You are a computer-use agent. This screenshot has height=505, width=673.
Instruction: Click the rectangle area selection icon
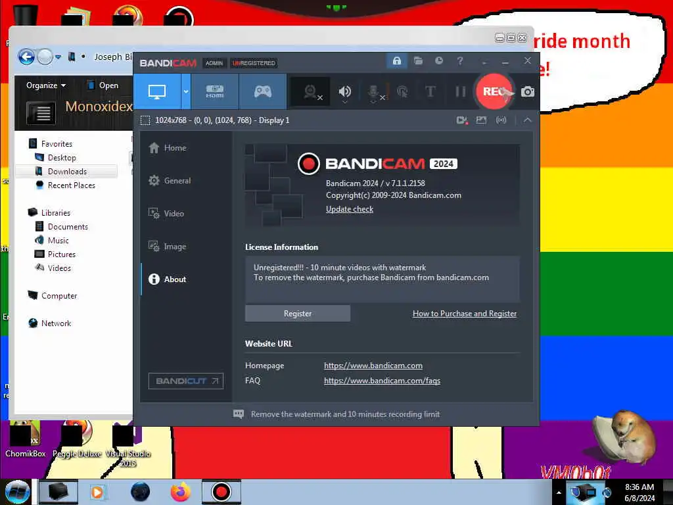[x=145, y=120]
